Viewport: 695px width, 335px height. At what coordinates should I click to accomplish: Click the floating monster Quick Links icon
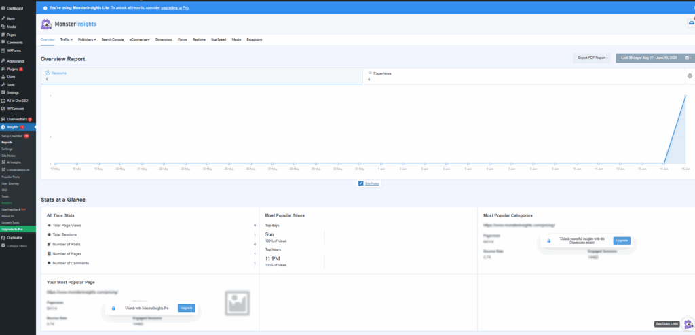pyautogui.click(x=688, y=324)
